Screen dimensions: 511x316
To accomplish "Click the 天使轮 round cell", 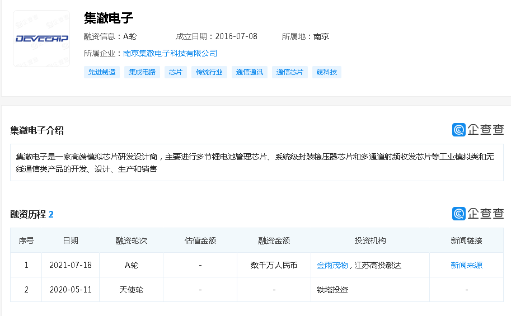I will pyautogui.click(x=132, y=290).
